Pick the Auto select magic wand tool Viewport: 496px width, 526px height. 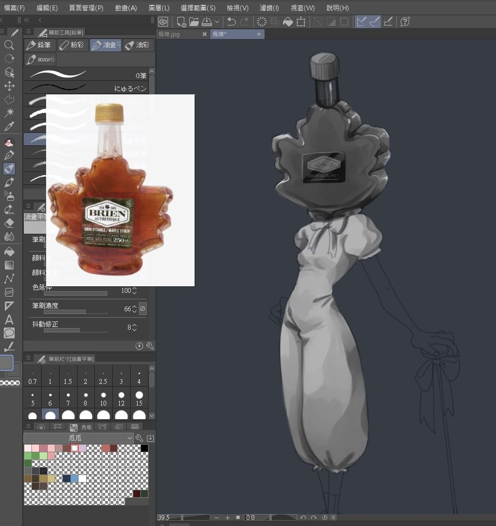click(9, 112)
